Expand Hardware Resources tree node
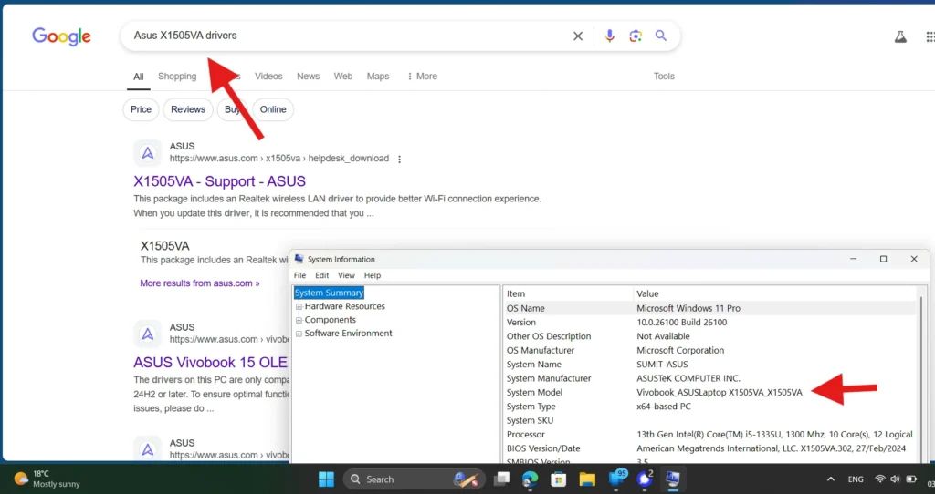This screenshot has width=935, height=494. click(299, 306)
